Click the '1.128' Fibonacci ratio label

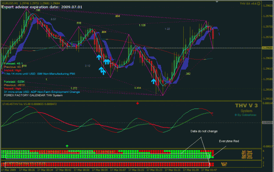pos(142,25)
